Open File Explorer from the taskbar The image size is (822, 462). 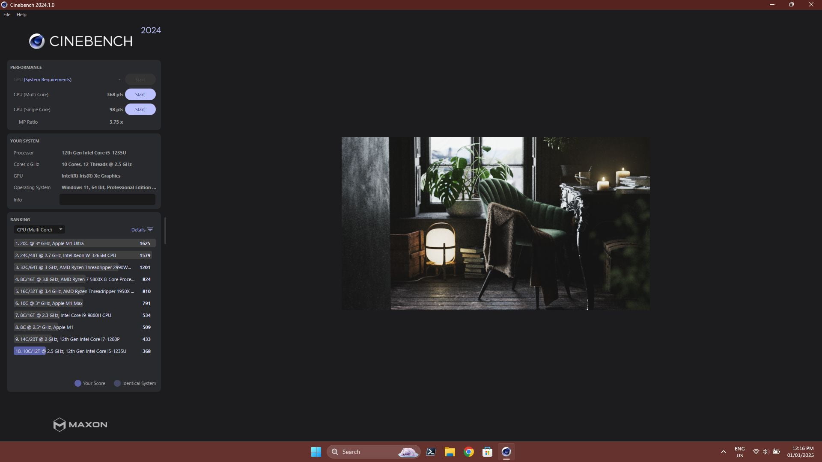450,452
